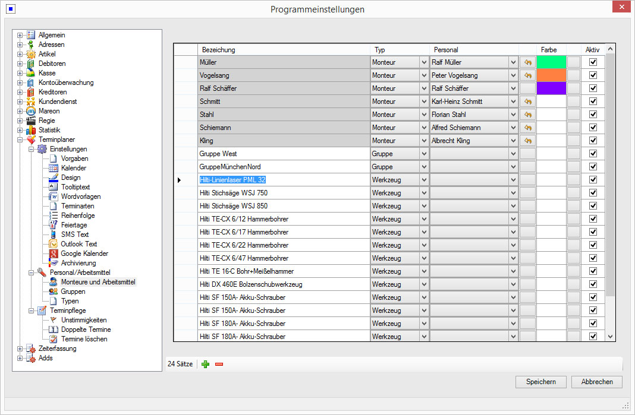Click the Abbrechen button

pos(596,382)
